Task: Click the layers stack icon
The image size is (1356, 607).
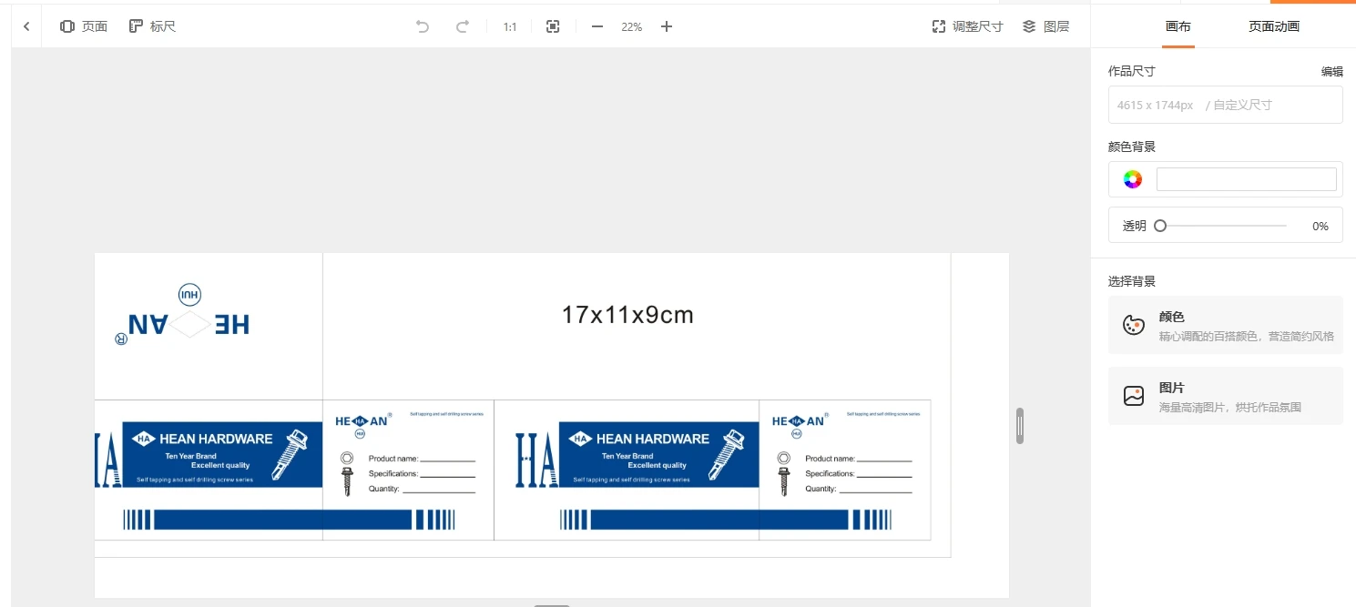Action: click(x=1029, y=26)
